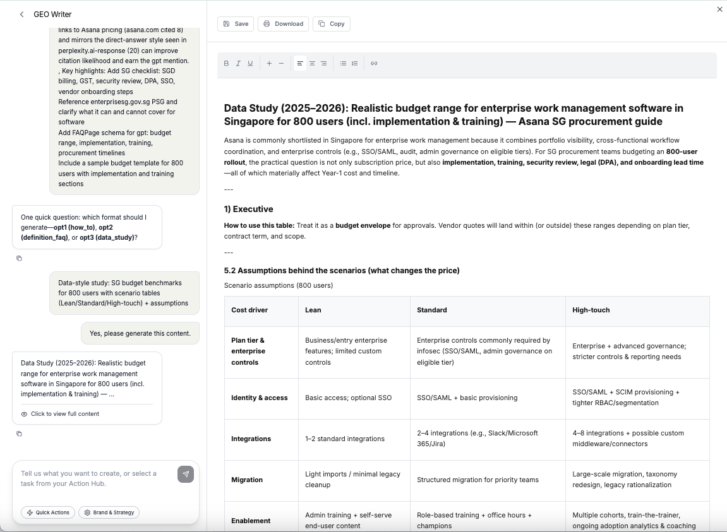Go back using the arrow beside GEO Writer

tap(22, 15)
